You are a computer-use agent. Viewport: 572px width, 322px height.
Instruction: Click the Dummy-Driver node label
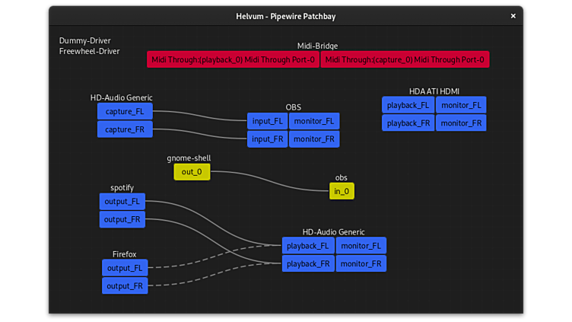click(x=80, y=40)
